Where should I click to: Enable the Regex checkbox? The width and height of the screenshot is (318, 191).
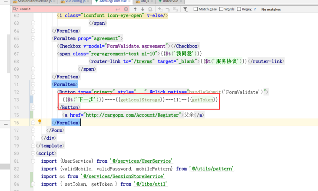tap(239, 9)
